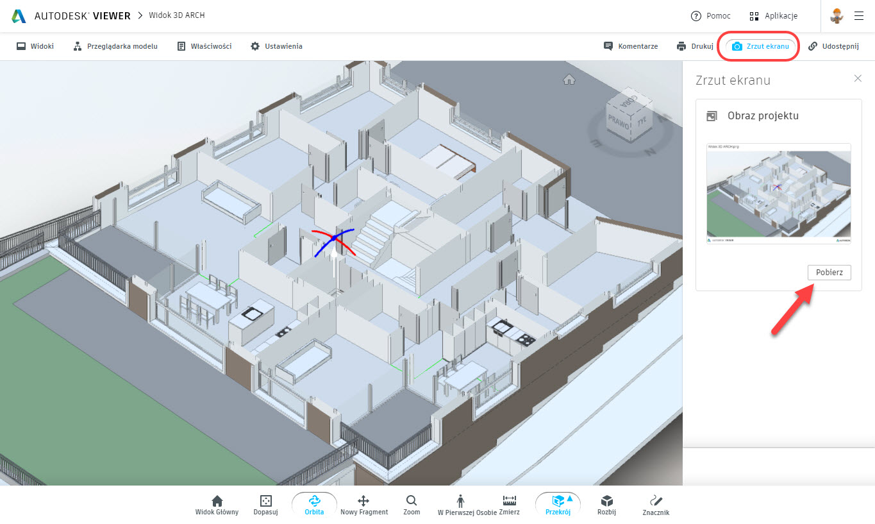Enter W Pierwszej Osobie walk mode

(x=460, y=505)
